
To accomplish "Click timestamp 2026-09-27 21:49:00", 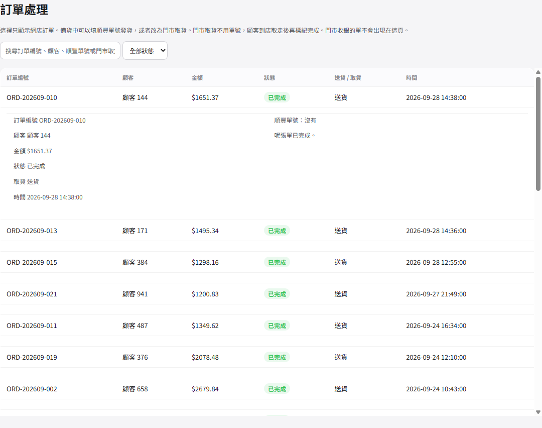I will coord(436,294).
